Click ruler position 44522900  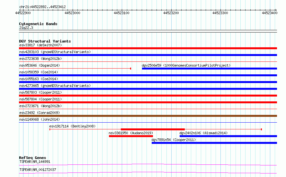tap(23, 13)
